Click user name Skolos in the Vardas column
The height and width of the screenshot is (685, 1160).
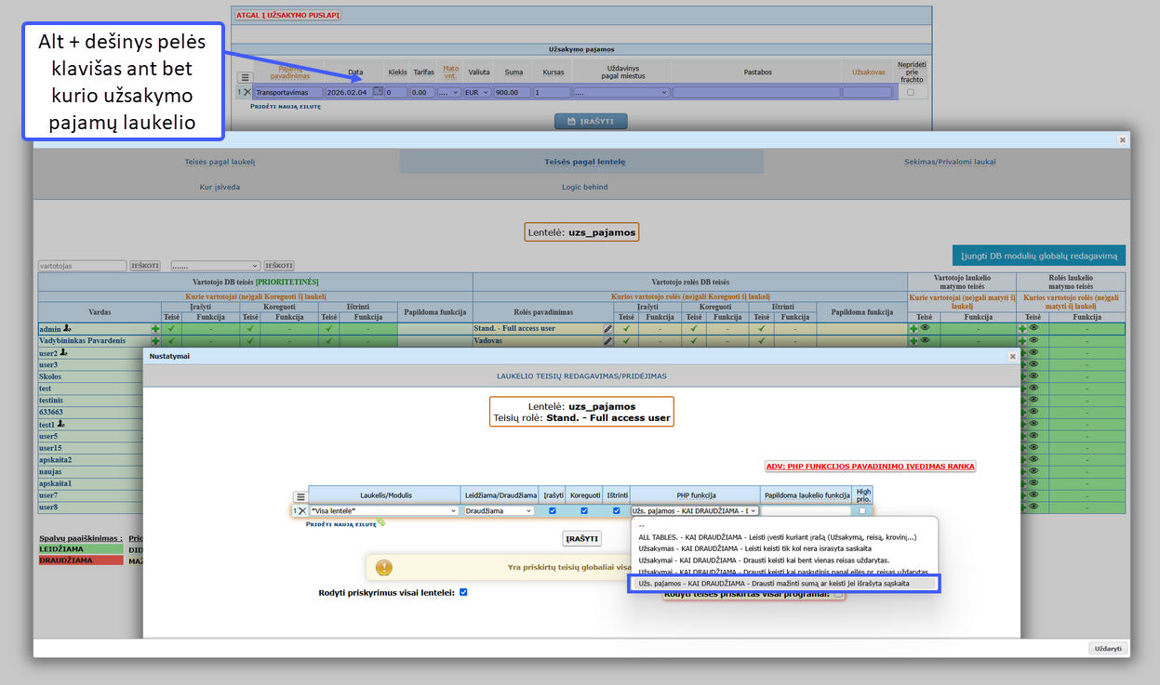point(50,376)
